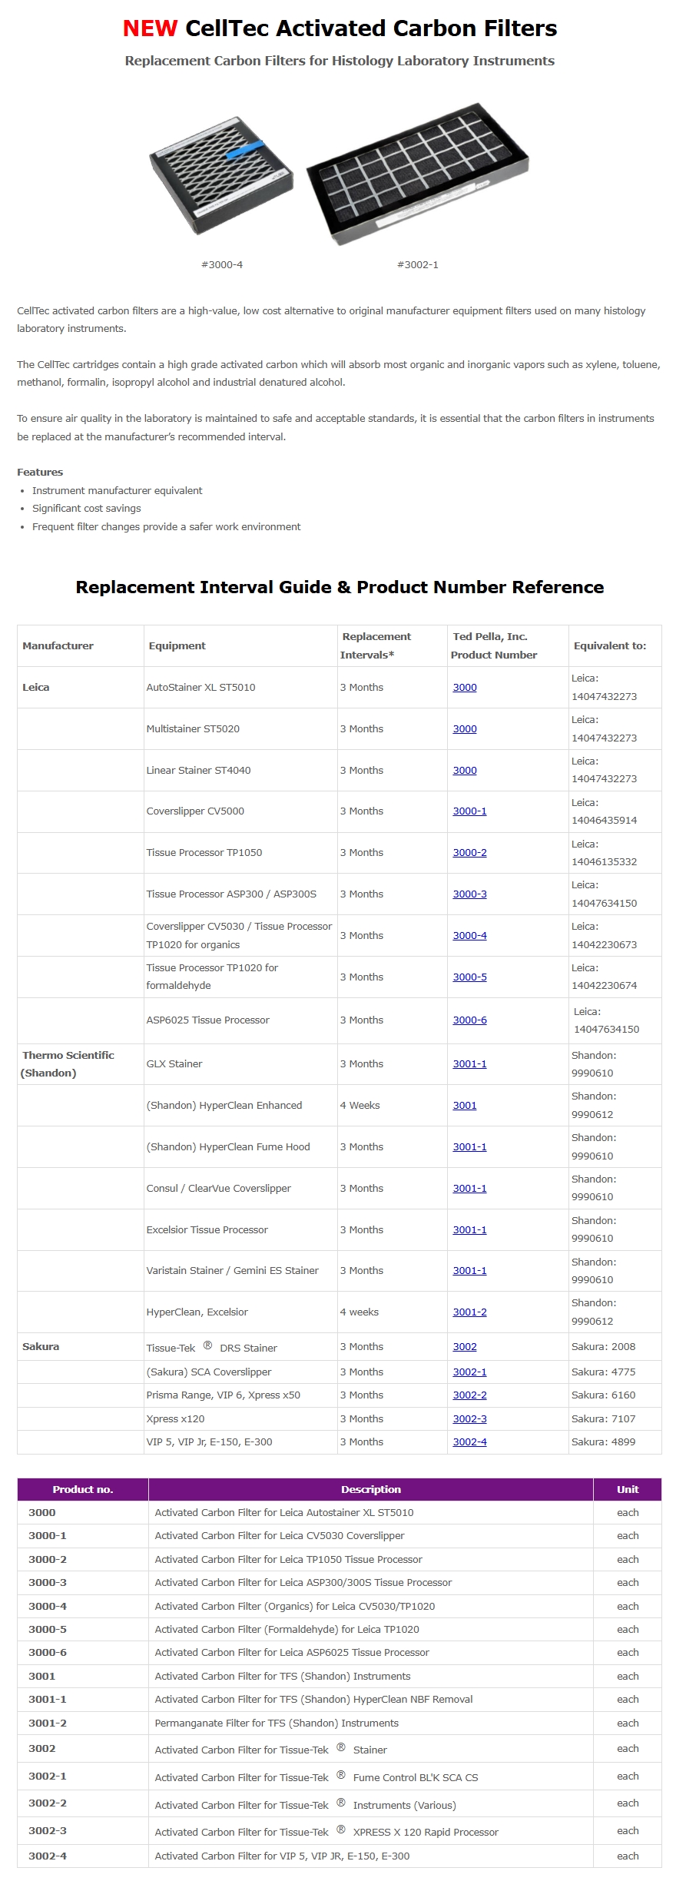
Task: Open the 3000-3 link for ASP300 / ASP300S
Action: [469, 894]
